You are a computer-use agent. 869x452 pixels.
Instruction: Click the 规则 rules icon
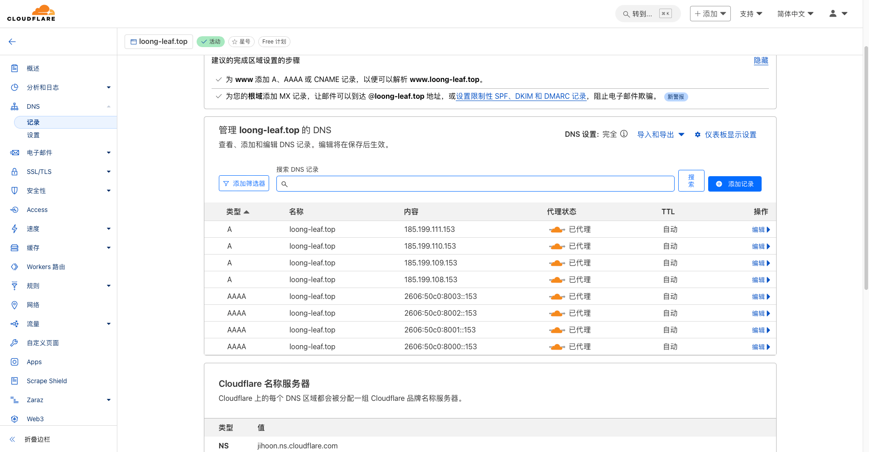click(14, 286)
